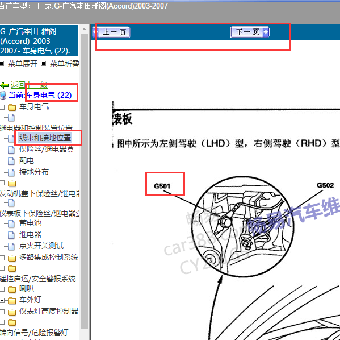Viewport: 340px width, 340px height.
Task: Open 接地分布 tree item
Action: pyautogui.click(x=34, y=172)
